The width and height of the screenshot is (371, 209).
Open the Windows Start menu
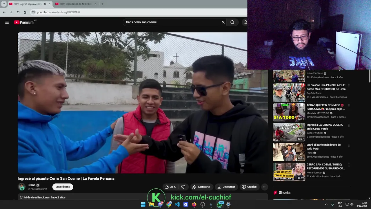click(143, 204)
